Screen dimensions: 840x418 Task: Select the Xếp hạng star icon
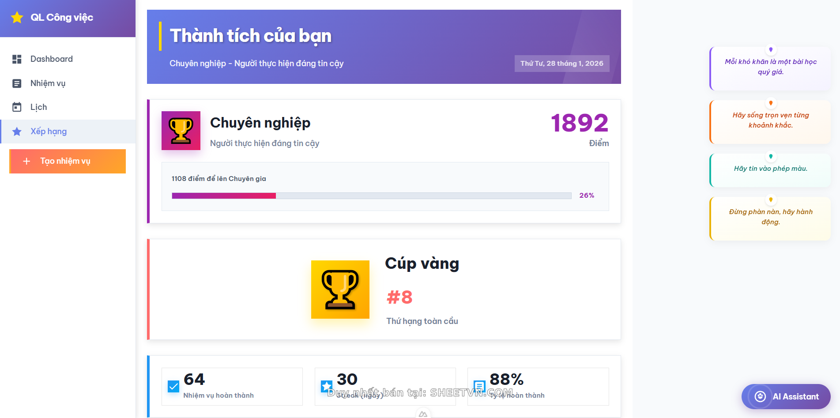click(17, 131)
